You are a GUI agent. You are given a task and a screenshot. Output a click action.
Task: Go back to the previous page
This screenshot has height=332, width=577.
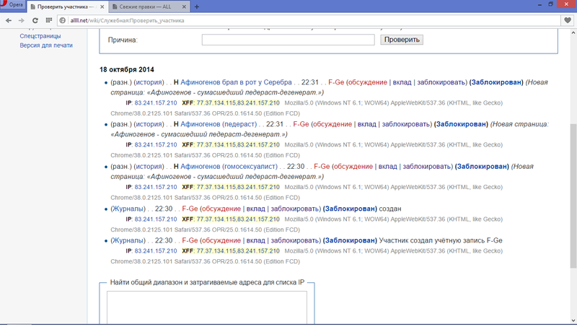point(9,21)
